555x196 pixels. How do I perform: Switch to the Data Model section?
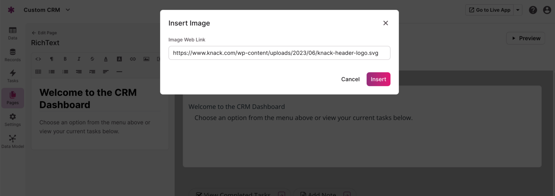(13, 142)
